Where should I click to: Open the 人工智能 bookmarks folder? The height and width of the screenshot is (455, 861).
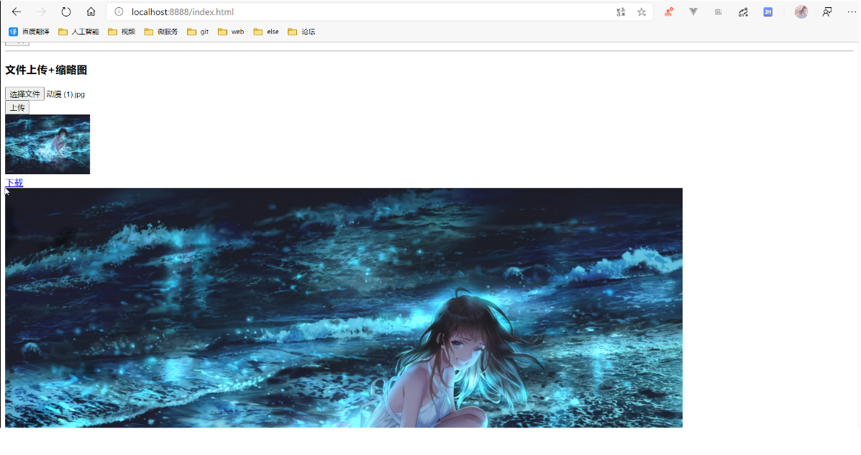click(x=78, y=32)
